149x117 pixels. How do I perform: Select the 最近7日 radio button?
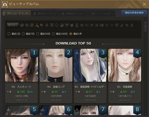point(23,34)
